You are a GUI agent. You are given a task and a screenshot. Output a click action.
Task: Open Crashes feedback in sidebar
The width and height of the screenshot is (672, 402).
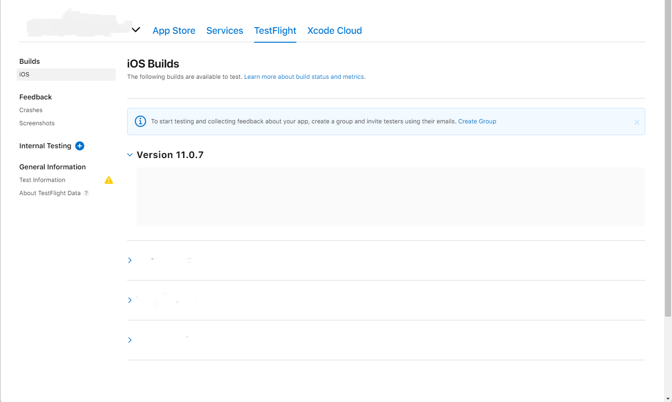(x=31, y=110)
